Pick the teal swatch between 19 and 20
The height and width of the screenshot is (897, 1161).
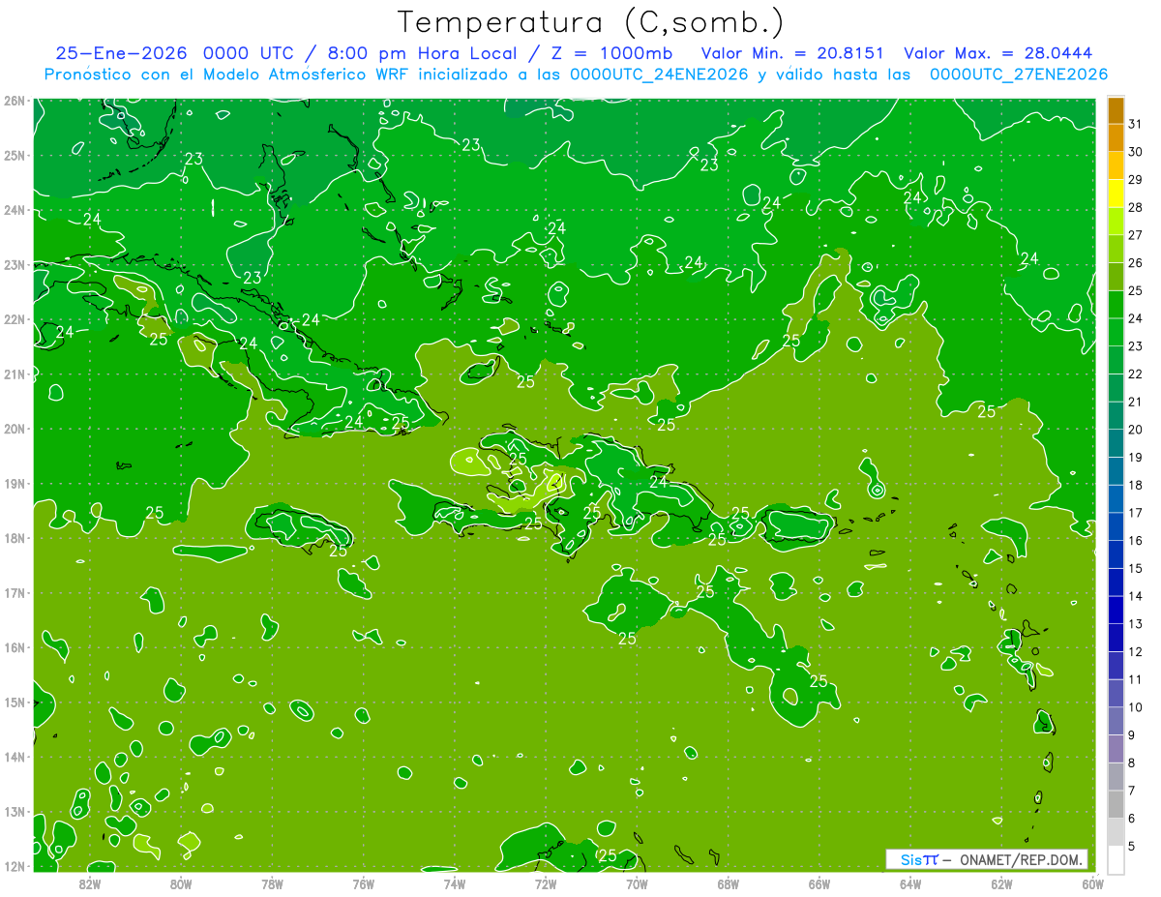pos(1116,443)
